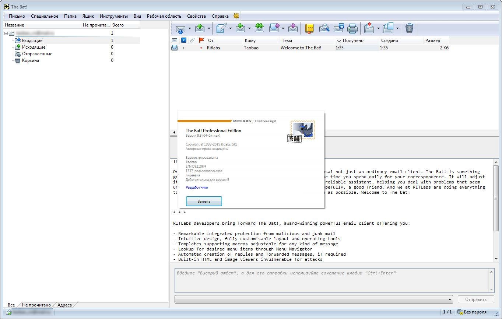Click the Forward message toolbar icon

pos(274,28)
